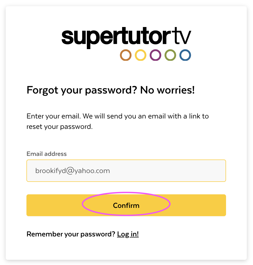Open the 'Log in!' link
This screenshot has width=253, height=265.
pos(128,234)
